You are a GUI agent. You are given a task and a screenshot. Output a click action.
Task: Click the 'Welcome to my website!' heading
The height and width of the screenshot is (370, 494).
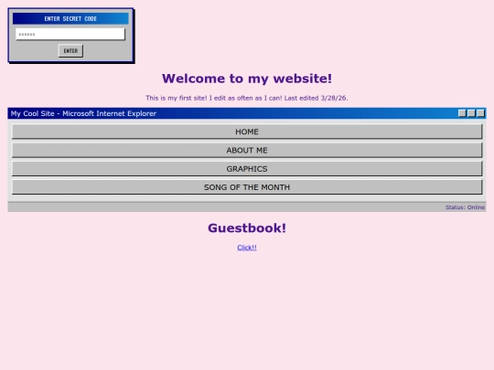(247, 79)
